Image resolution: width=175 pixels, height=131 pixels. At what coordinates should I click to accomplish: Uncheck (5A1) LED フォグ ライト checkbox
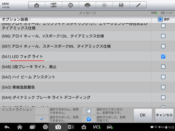pos(163,56)
